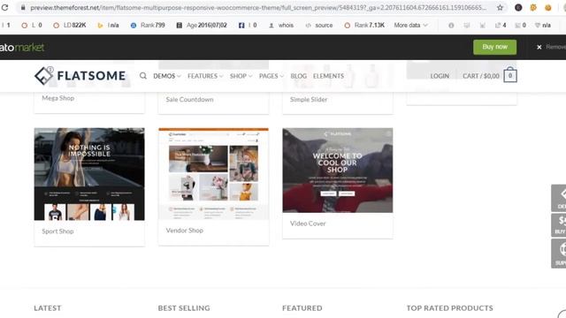Open the Elements menu item
566x318 pixels.
328,76
